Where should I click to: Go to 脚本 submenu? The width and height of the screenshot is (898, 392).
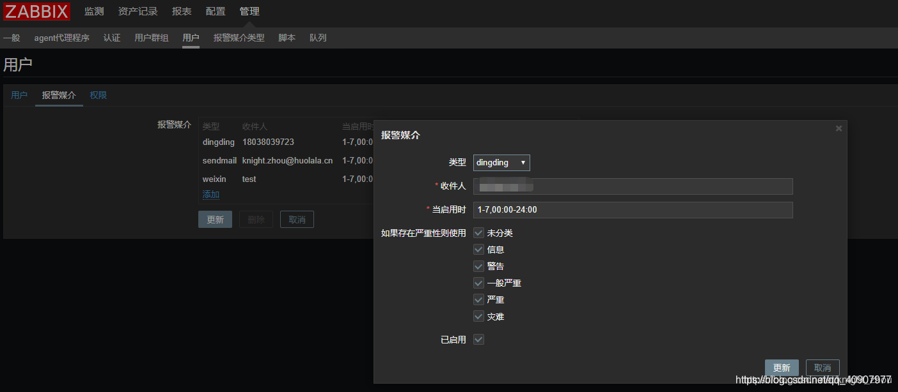point(287,38)
